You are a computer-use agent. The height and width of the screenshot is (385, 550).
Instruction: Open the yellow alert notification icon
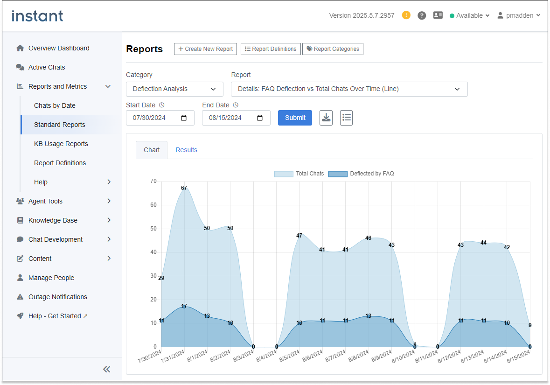click(x=406, y=15)
